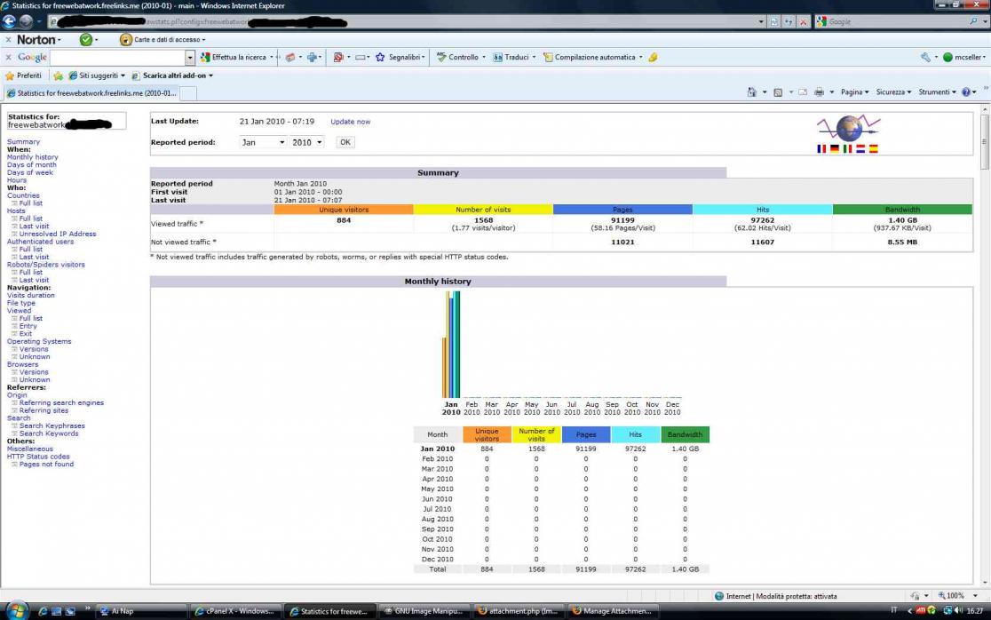Click the browser back arrow button

click(x=11, y=21)
